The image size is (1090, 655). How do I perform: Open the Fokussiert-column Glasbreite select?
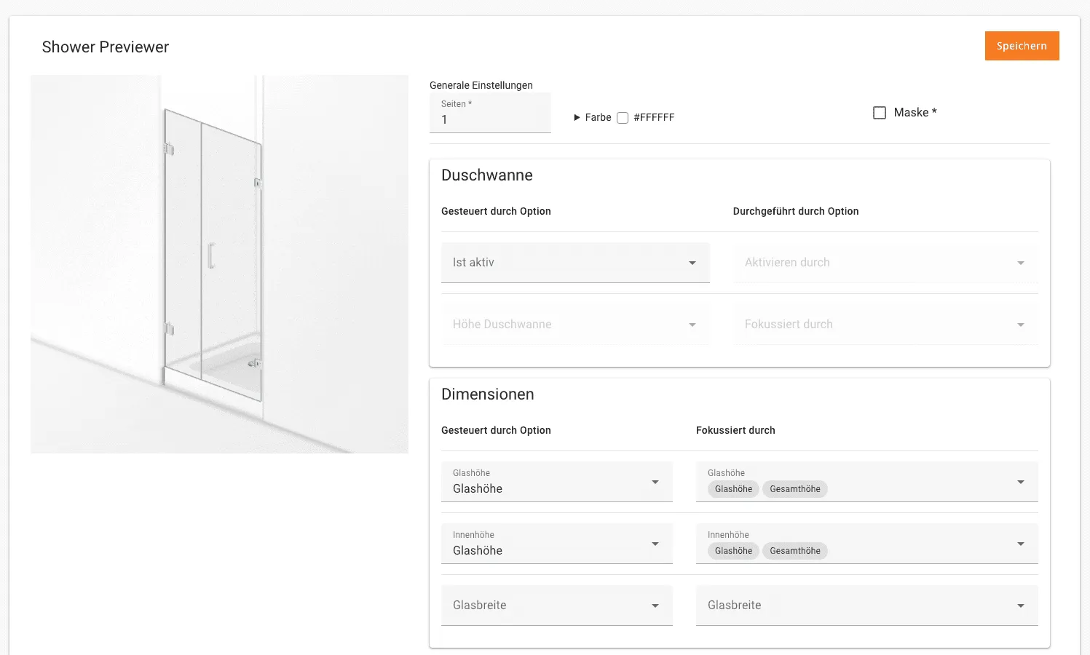pos(867,606)
